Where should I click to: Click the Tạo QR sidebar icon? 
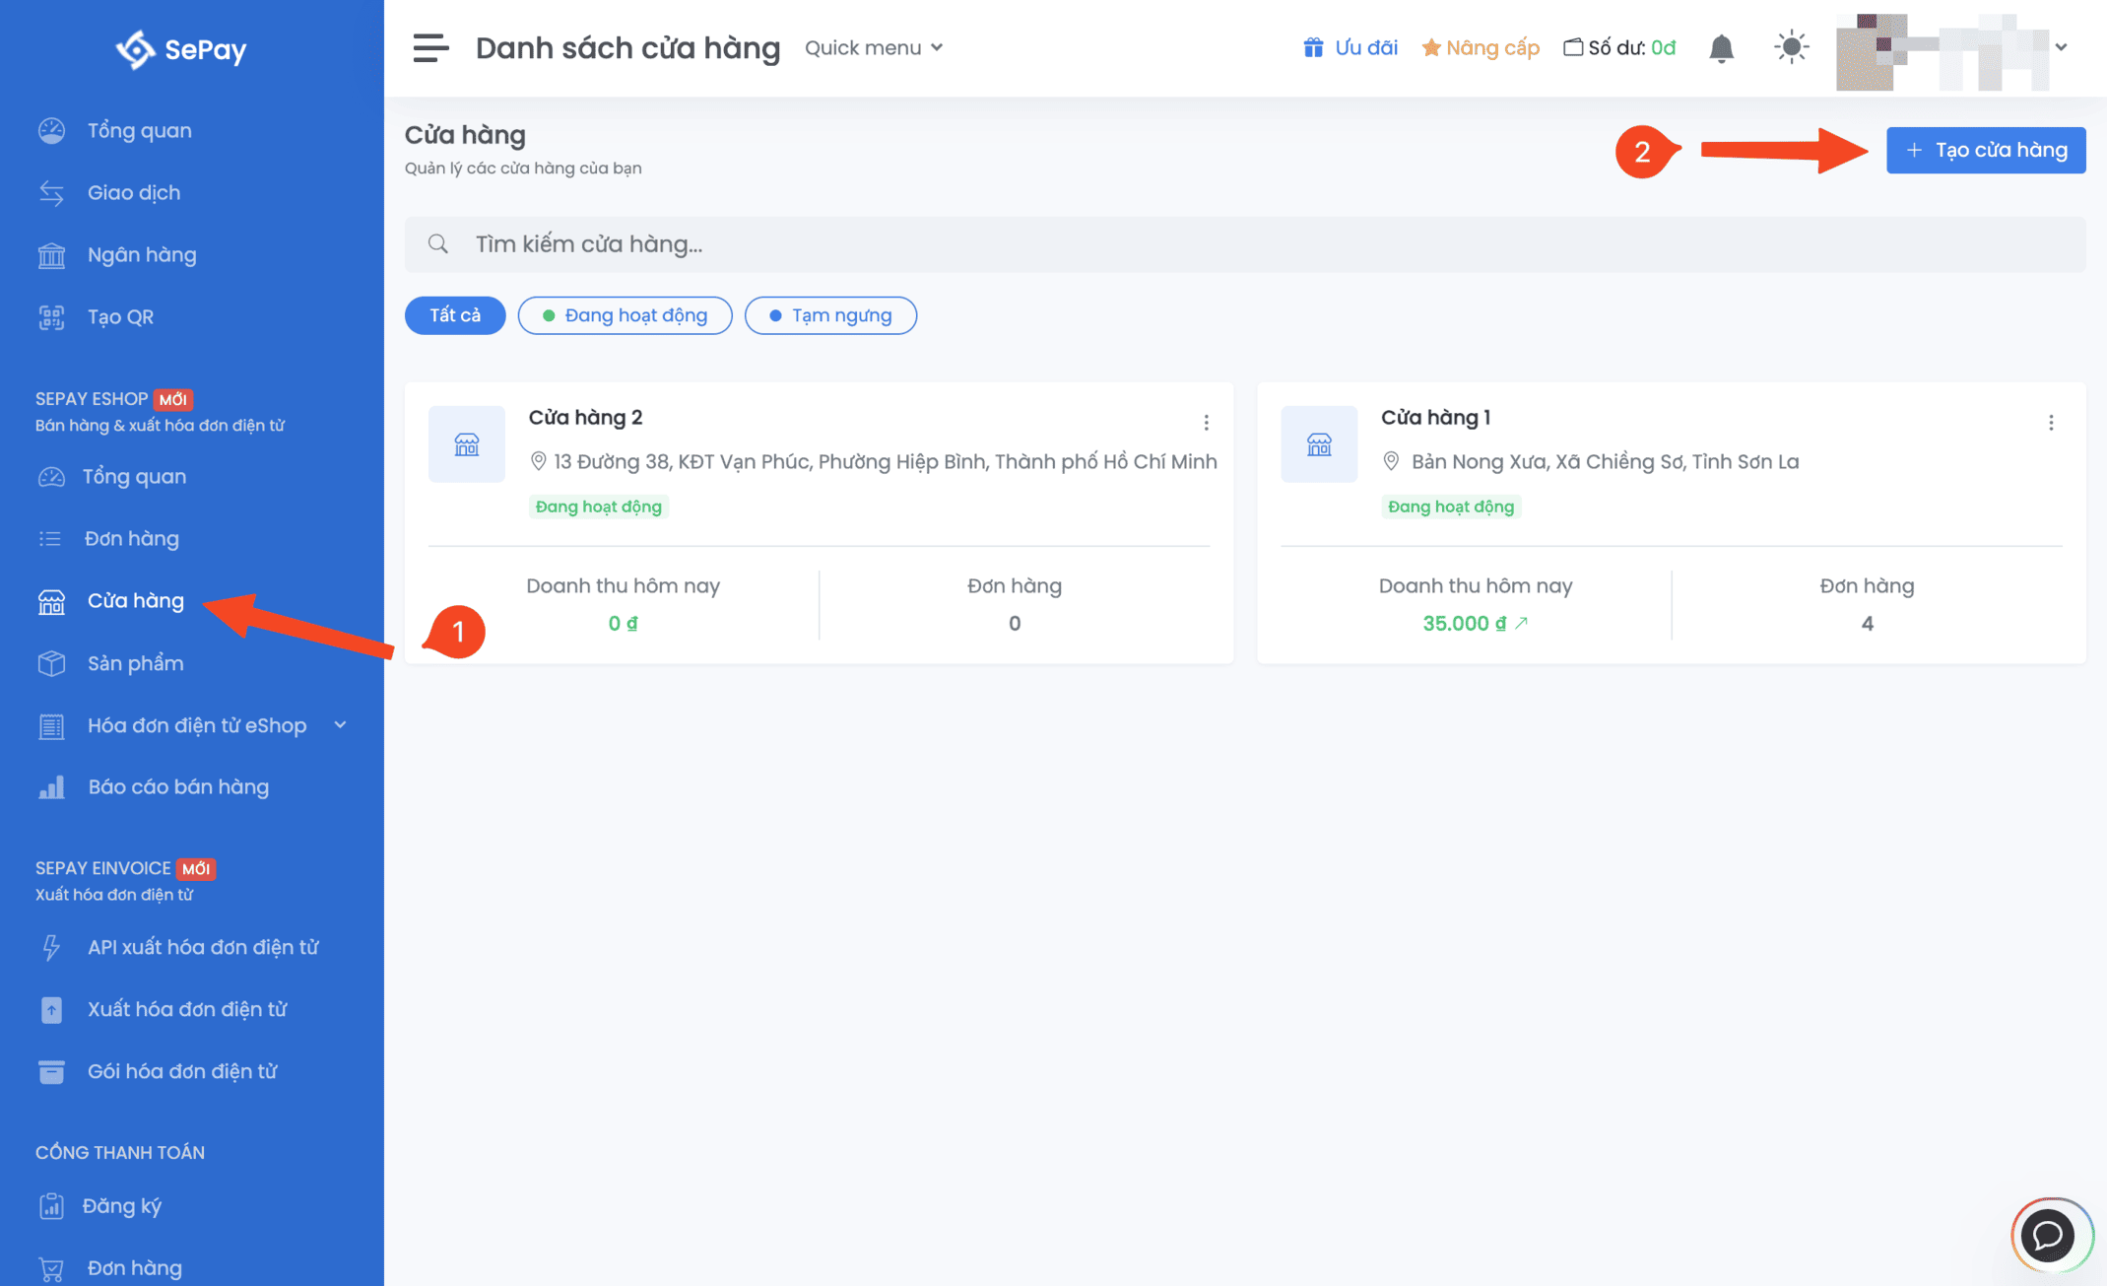[x=51, y=317]
